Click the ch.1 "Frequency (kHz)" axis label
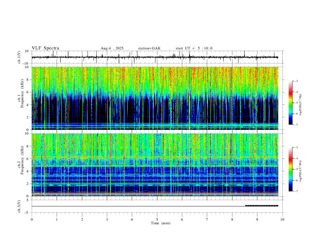Viewport: 318px width, 246px height. pyautogui.click(x=22, y=93)
